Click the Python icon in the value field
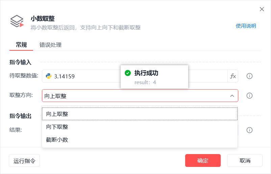The width and height of the screenshot is (271, 174). pos(49,76)
